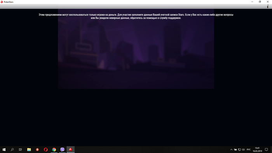This screenshot has height=153, width=272.
Task: Open the Windows Action Center notifications
Action: coord(266,150)
